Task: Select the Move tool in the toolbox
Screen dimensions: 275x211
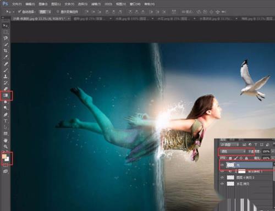Action: pyautogui.click(x=5, y=25)
